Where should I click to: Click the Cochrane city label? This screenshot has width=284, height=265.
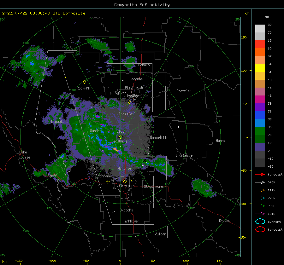coord(103,176)
